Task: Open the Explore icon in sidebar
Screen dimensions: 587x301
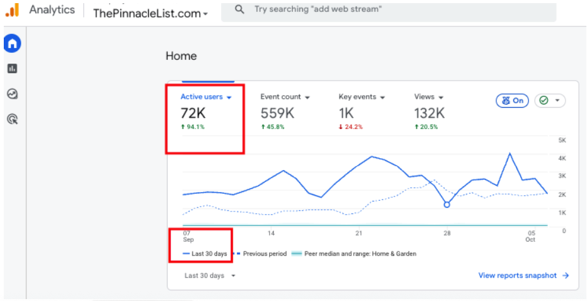Action: click(12, 94)
